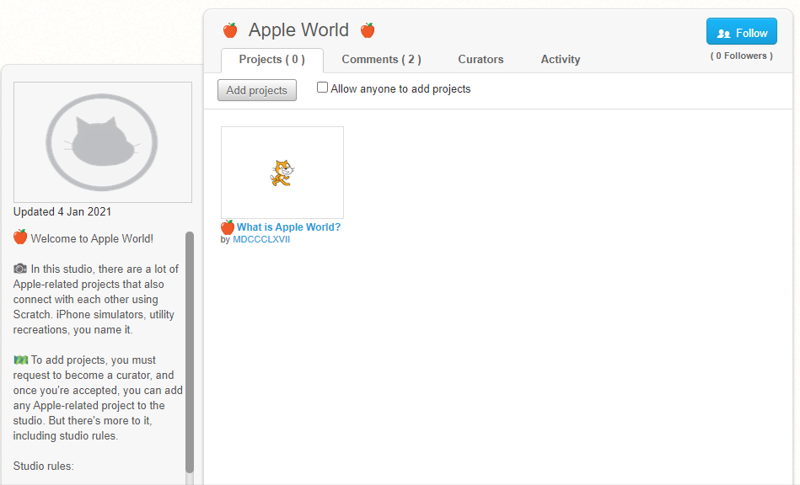Click the camera emoji in the studio description
Screen dimensions: 800x485
pyautogui.click(x=20, y=269)
